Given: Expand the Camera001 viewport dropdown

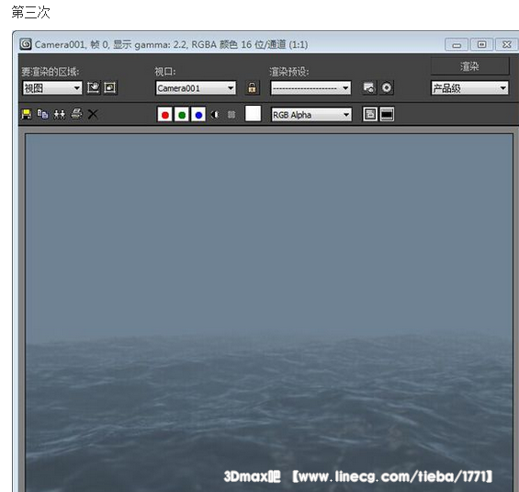Looking at the screenshot, I should click(196, 88).
